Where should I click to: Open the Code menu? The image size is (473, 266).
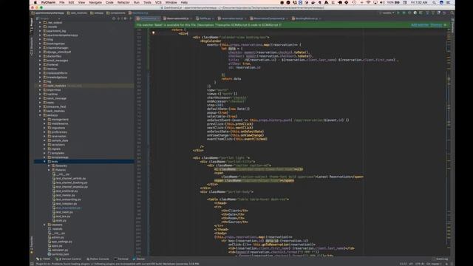[x=109, y=2]
